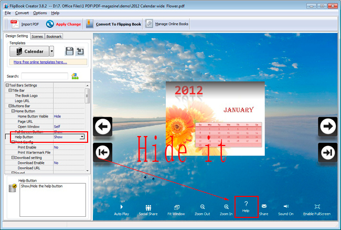Open the File menu
The image size is (341, 230).
point(8,13)
